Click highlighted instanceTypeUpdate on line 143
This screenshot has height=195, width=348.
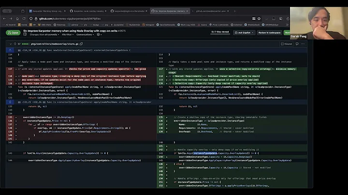pyautogui.click(x=205, y=153)
